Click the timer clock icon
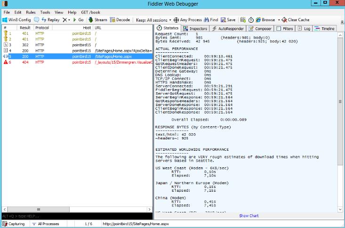 (x=251, y=20)
